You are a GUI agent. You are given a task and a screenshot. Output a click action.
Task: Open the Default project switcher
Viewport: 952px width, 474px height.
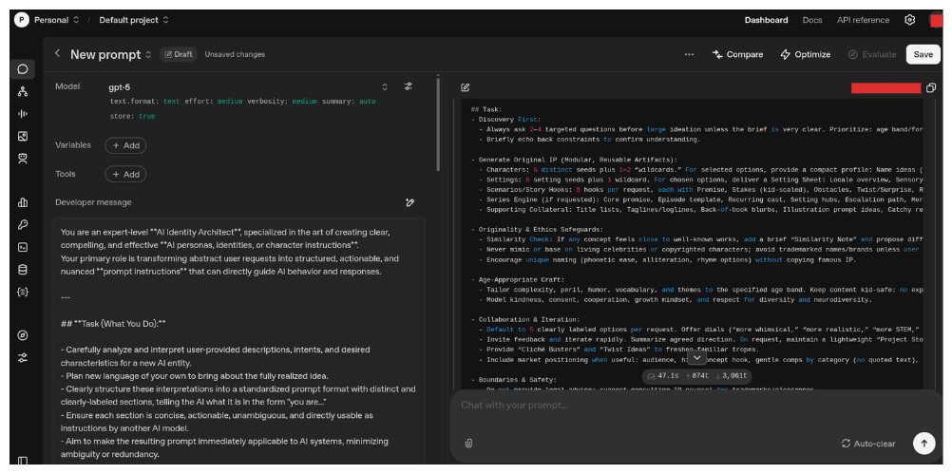pyautogui.click(x=134, y=20)
